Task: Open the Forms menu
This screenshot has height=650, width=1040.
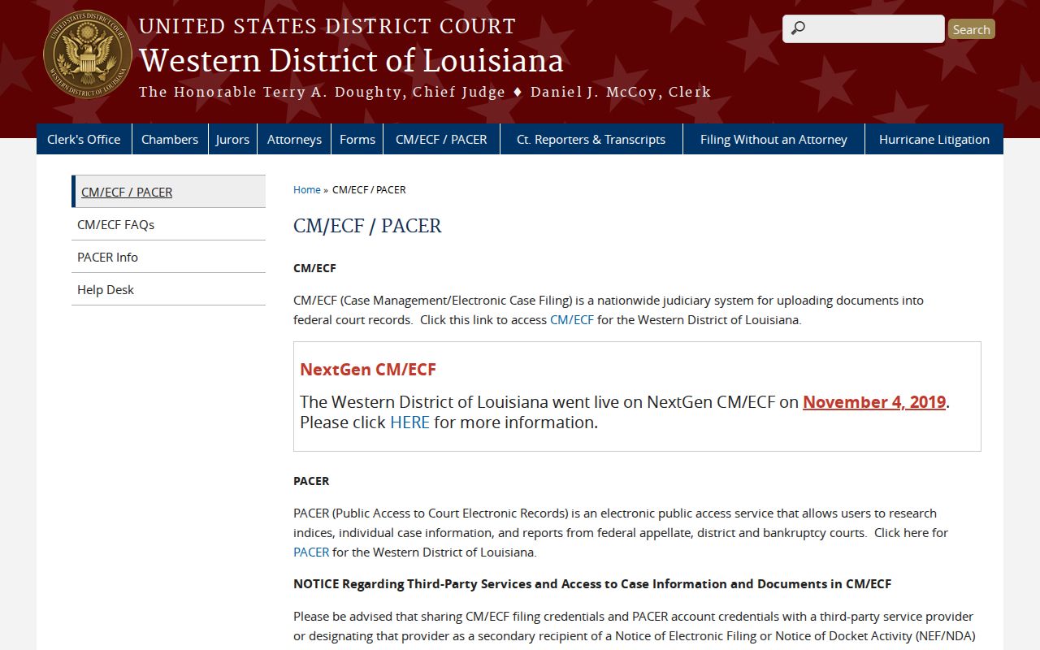Action: coord(357,139)
